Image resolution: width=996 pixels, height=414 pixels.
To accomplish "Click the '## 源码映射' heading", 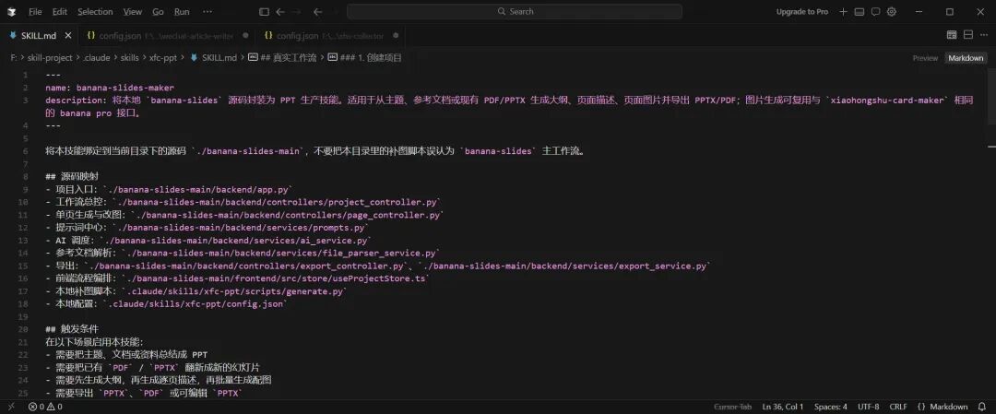I will [x=72, y=176].
